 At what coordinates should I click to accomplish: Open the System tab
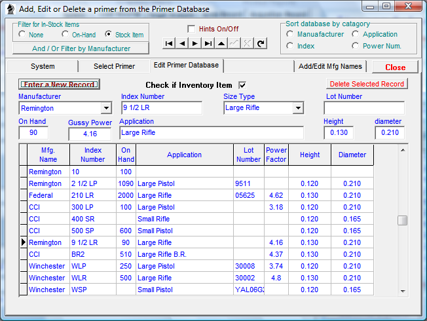43,66
